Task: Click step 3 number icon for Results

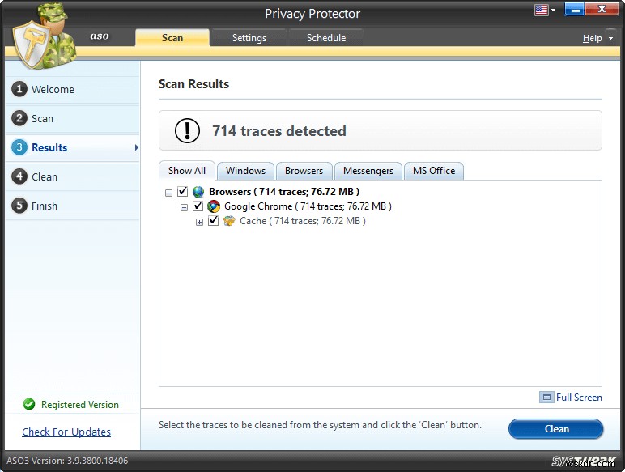Action: coord(19,147)
